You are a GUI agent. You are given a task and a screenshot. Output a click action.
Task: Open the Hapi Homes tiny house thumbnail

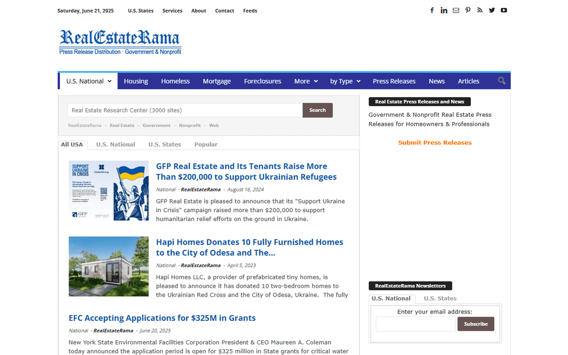(109, 266)
